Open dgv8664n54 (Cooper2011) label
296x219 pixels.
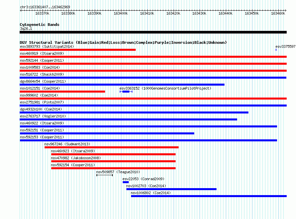[43, 81]
